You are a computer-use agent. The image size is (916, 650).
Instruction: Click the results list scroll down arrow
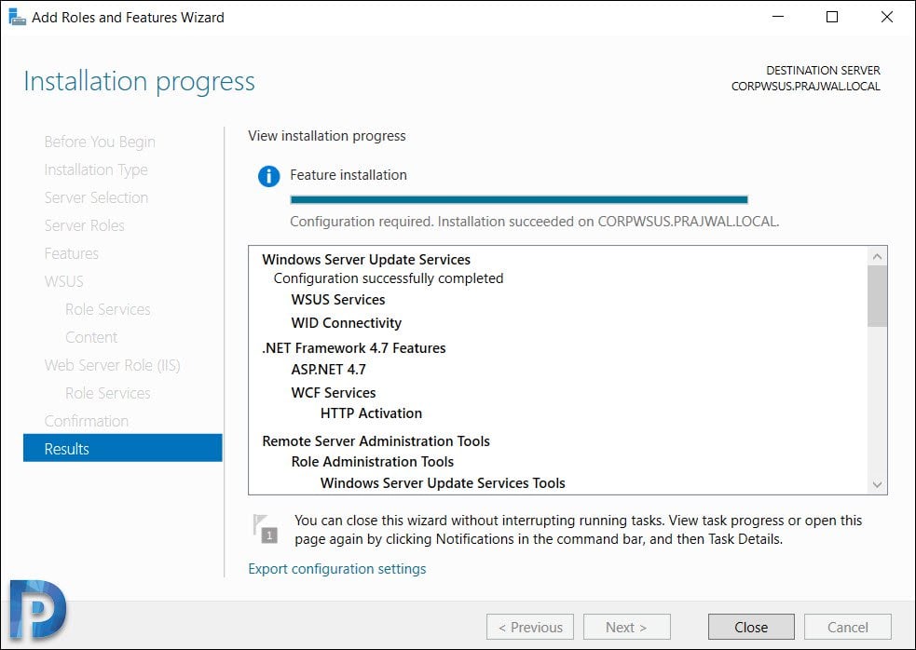(x=877, y=485)
